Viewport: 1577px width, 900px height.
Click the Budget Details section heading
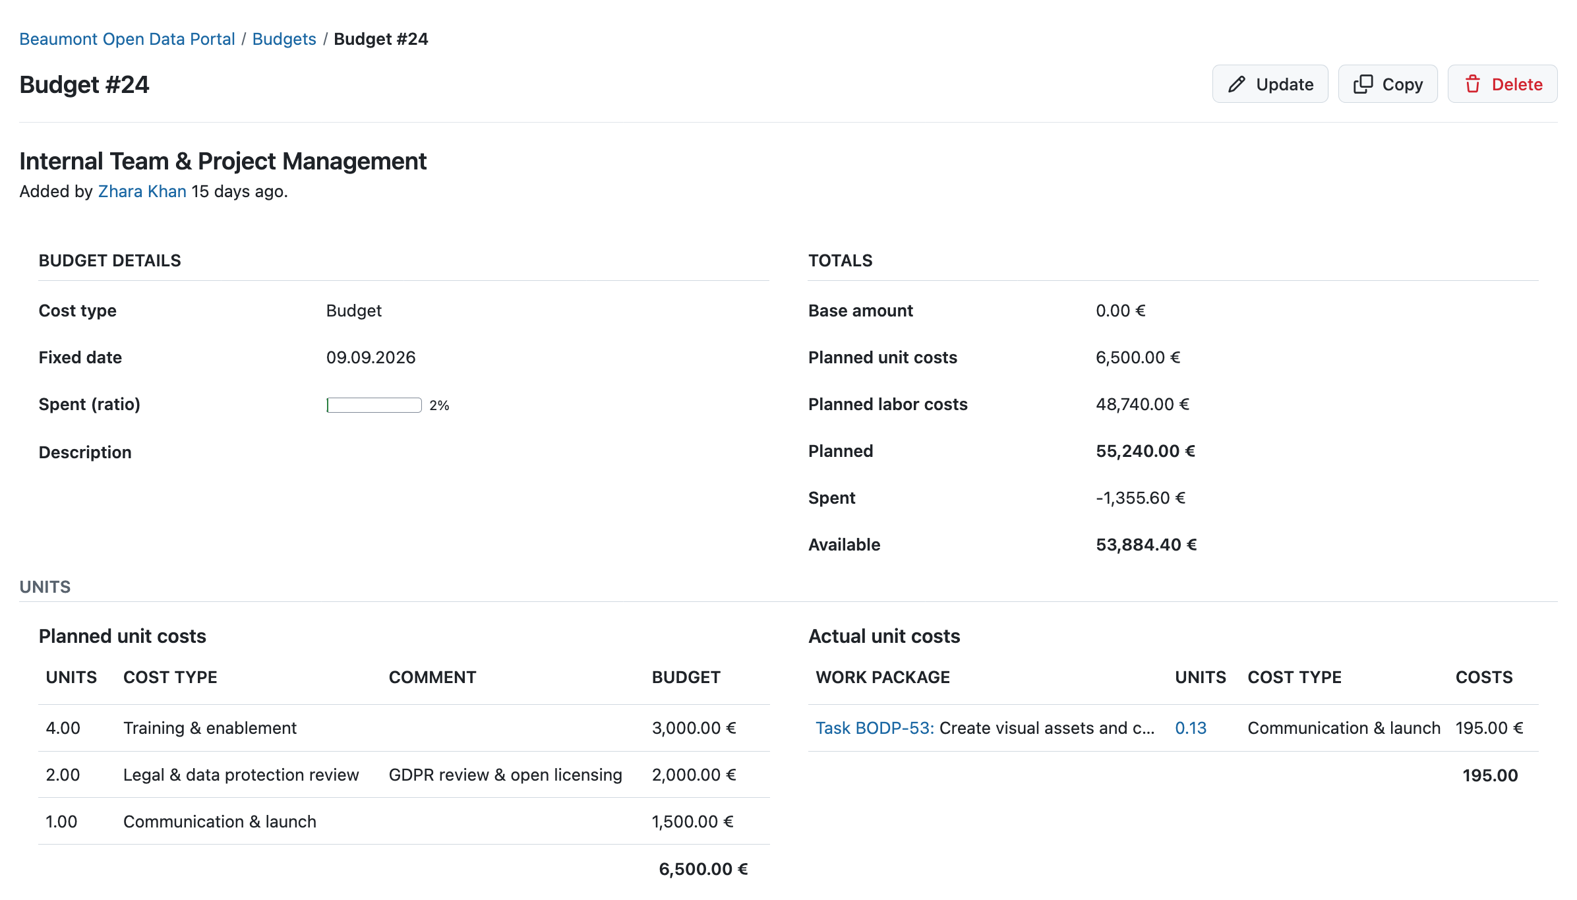click(x=109, y=260)
